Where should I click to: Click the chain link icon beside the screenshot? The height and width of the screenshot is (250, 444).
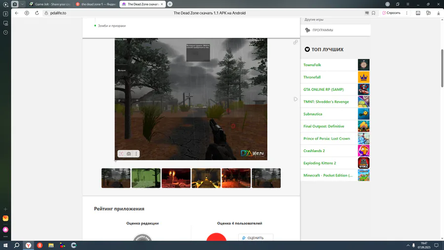(x=296, y=42)
